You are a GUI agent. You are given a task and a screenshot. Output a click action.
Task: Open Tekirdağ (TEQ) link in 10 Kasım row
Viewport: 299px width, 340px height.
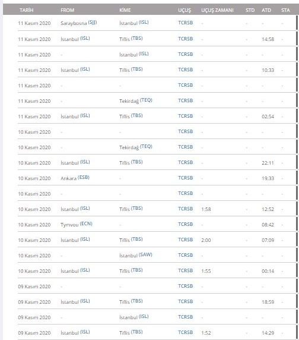136,147
